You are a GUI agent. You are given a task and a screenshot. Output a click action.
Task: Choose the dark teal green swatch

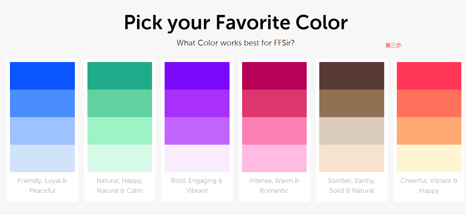120,76
